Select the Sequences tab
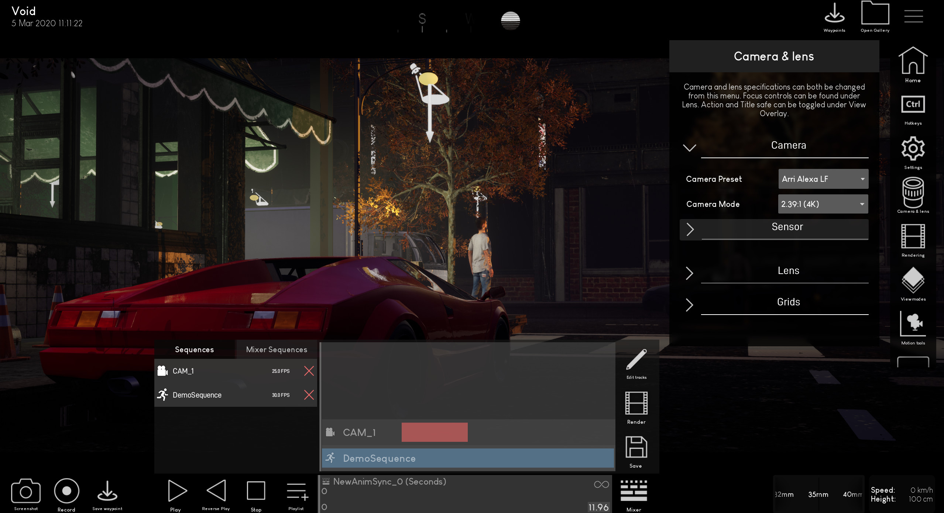Screen dimensions: 944x513 pyautogui.click(x=195, y=349)
